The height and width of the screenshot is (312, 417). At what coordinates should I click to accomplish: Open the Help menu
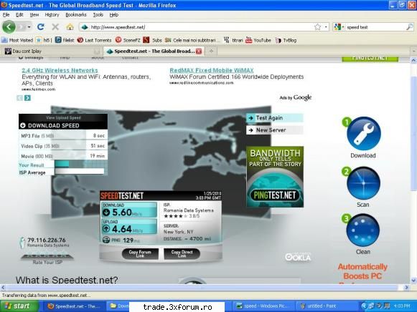coord(114,15)
